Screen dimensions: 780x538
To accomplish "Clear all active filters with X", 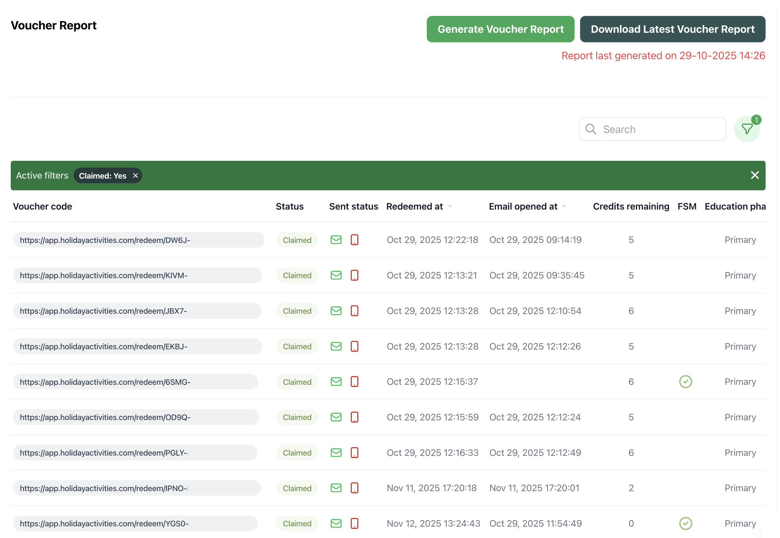I will [755, 175].
